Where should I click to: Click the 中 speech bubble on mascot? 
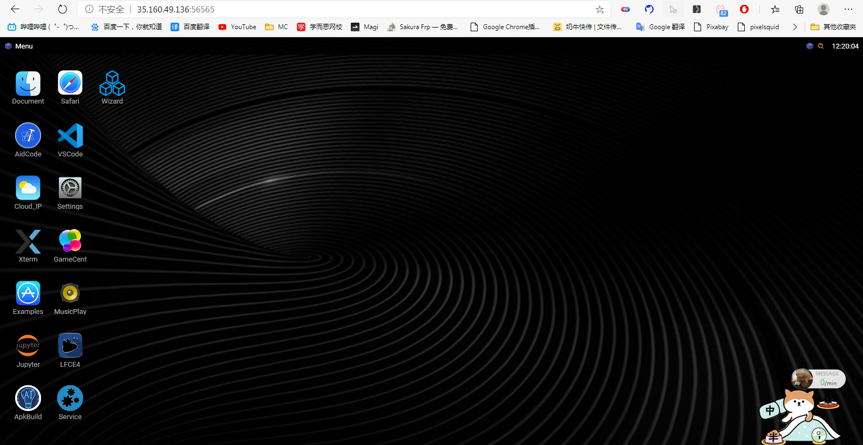pos(770,410)
